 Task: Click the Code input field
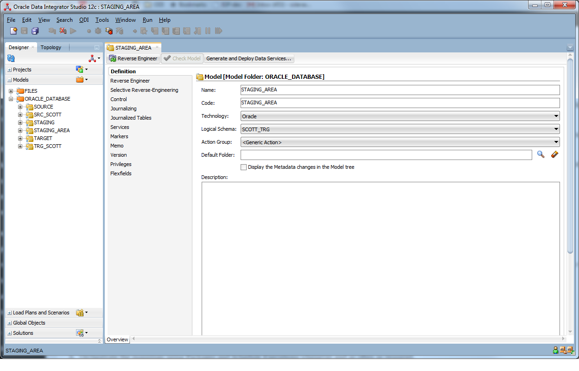(x=400, y=103)
